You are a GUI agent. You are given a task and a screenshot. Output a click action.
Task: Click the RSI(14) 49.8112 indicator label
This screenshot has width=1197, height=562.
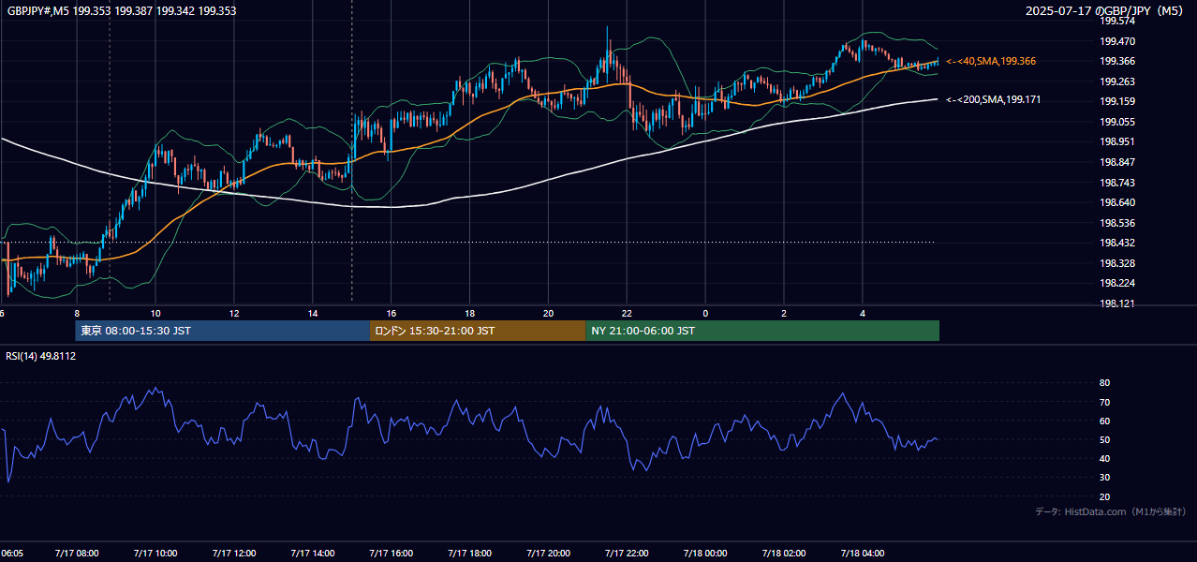coord(41,356)
